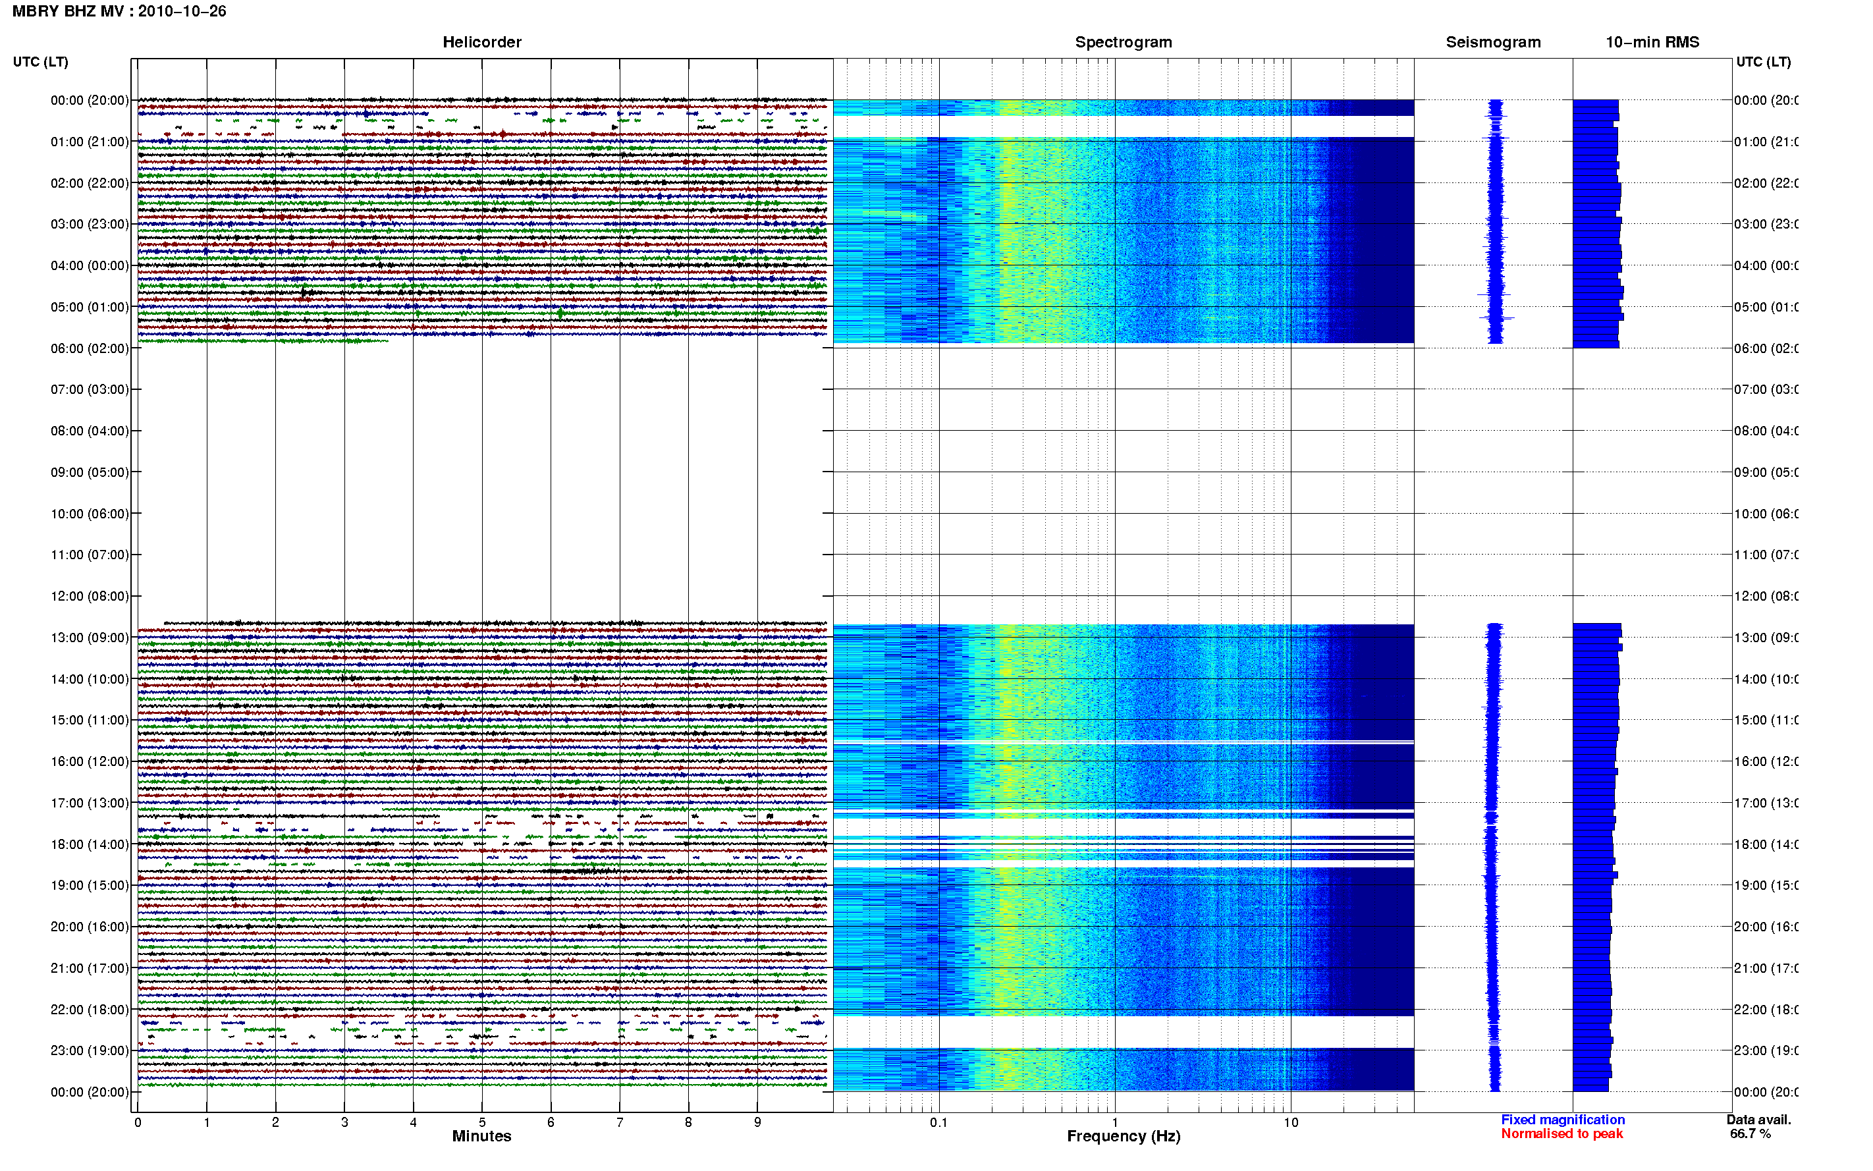Click the left '12:00 (08:00)' time label
Image resolution: width=1873 pixels, height=1171 pixels.
point(90,596)
